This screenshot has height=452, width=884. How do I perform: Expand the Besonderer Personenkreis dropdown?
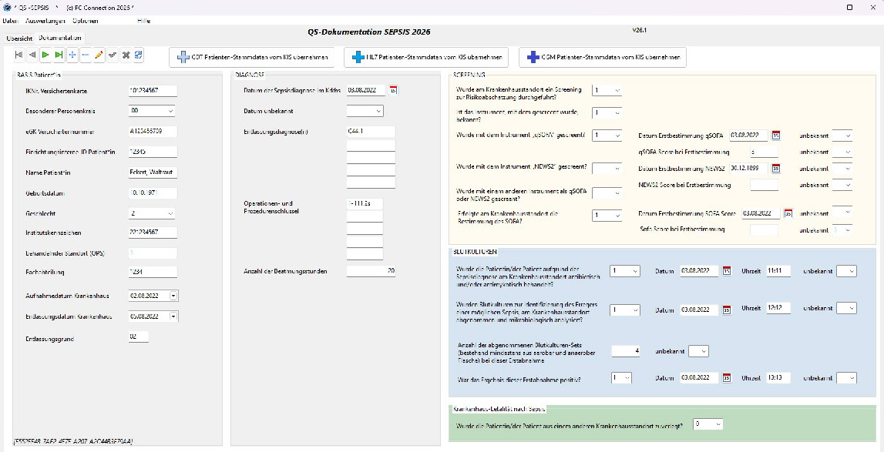click(x=170, y=111)
